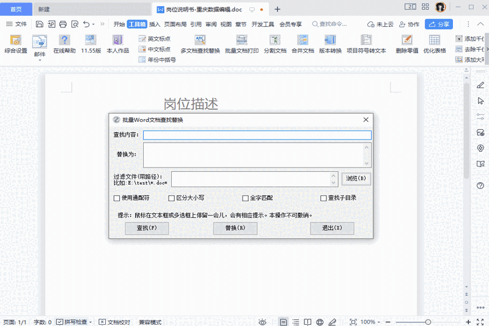This screenshot has height=326, width=489.
Task: Click the 合并文档 merge documents icon
Action: (302, 44)
